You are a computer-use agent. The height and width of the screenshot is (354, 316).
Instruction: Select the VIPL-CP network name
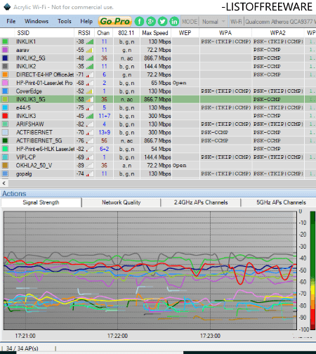pyautogui.click(x=26, y=157)
